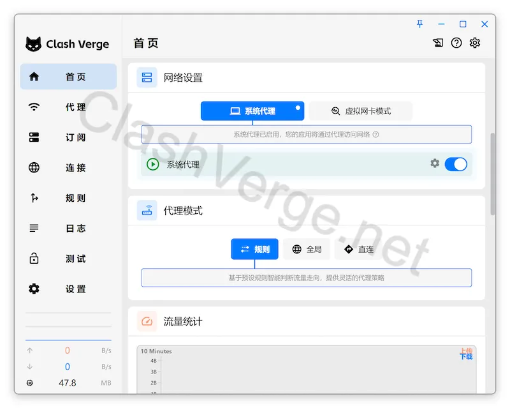Screen dimensions: 510x408
Task: Click the memory chip icon beside 47.8
Action: [29, 382]
